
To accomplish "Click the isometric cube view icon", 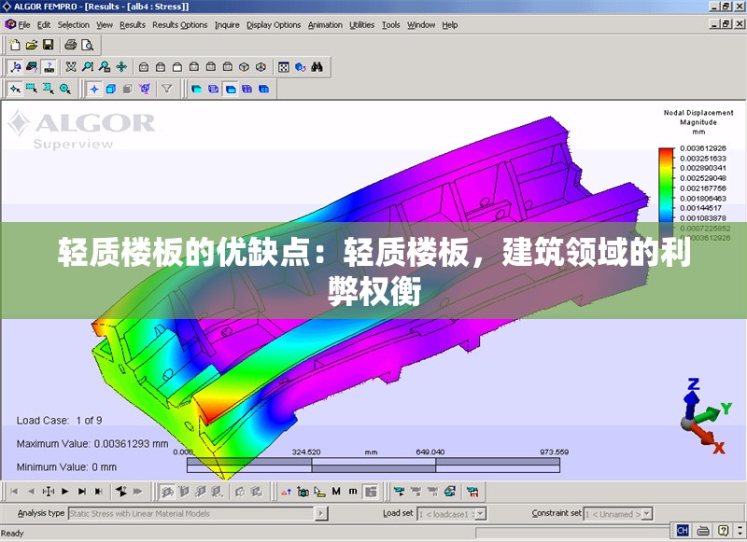I will (x=245, y=67).
